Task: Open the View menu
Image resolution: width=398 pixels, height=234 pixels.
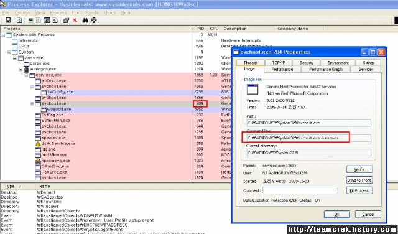Action: coord(40,12)
